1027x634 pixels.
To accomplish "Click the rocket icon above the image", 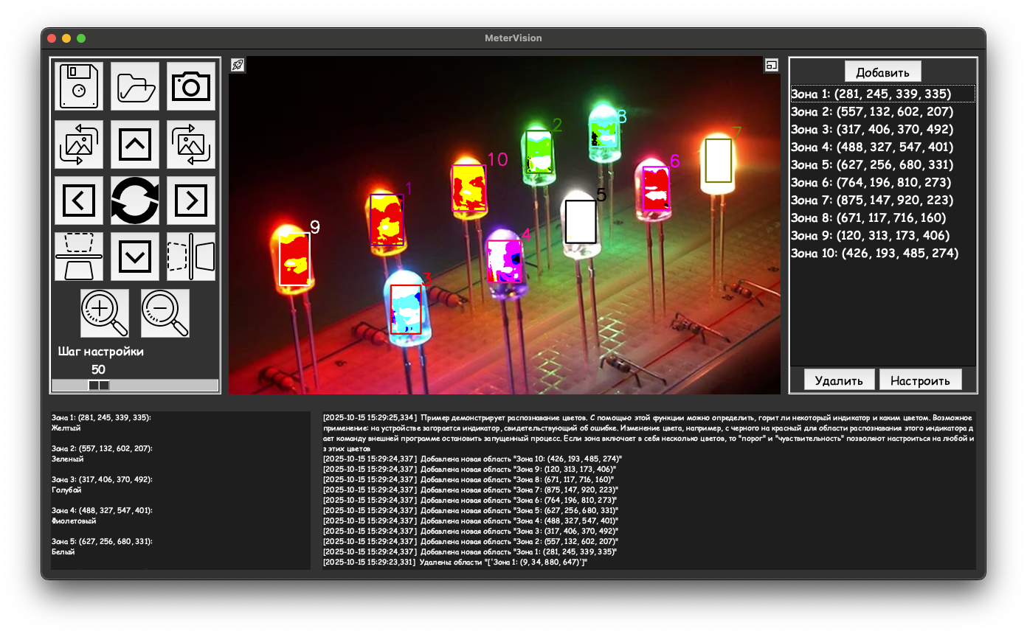I will (238, 65).
